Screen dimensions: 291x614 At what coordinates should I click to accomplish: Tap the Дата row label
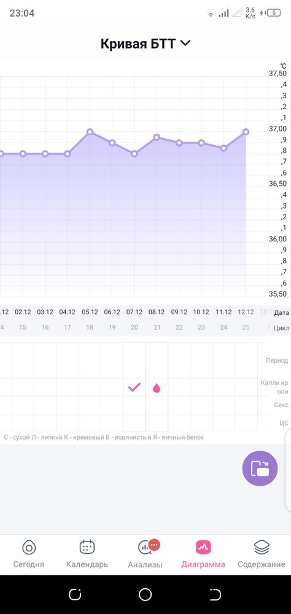[x=282, y=313]
